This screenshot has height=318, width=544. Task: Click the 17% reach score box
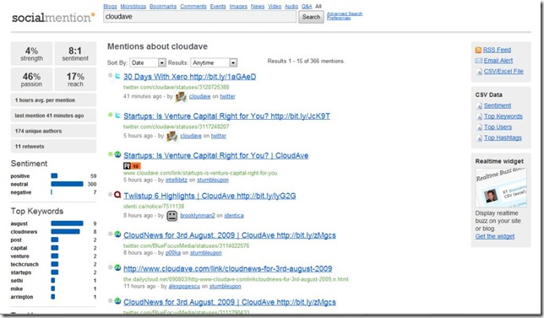point(75,79)
